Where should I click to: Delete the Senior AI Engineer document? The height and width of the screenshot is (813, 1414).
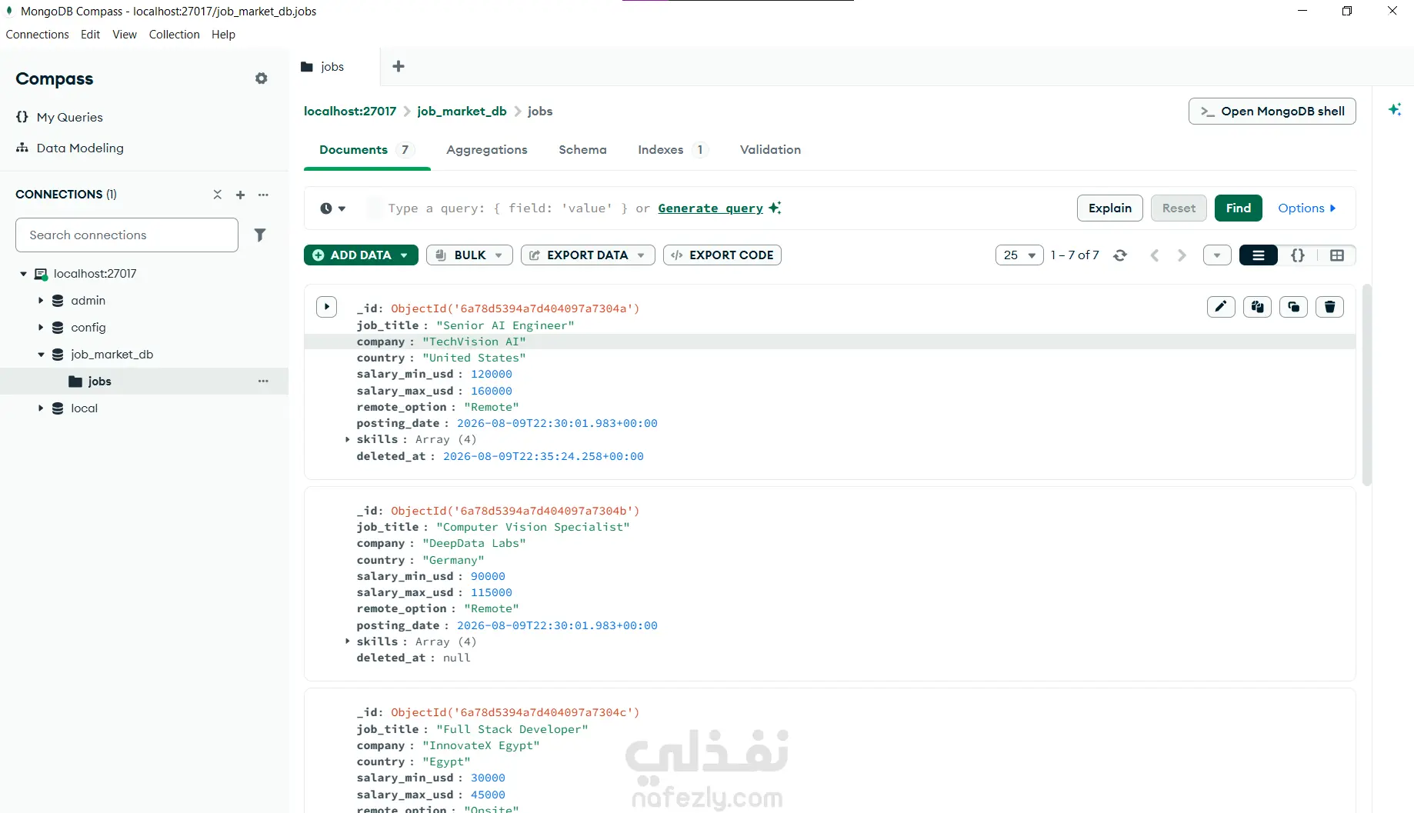click(1330, 307)
